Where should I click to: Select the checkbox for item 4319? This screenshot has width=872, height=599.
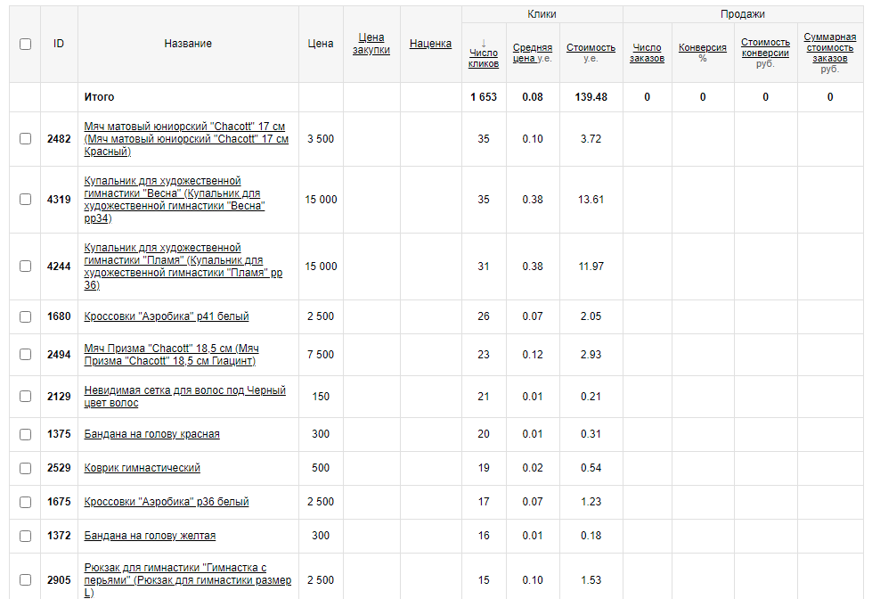point(25,200)
